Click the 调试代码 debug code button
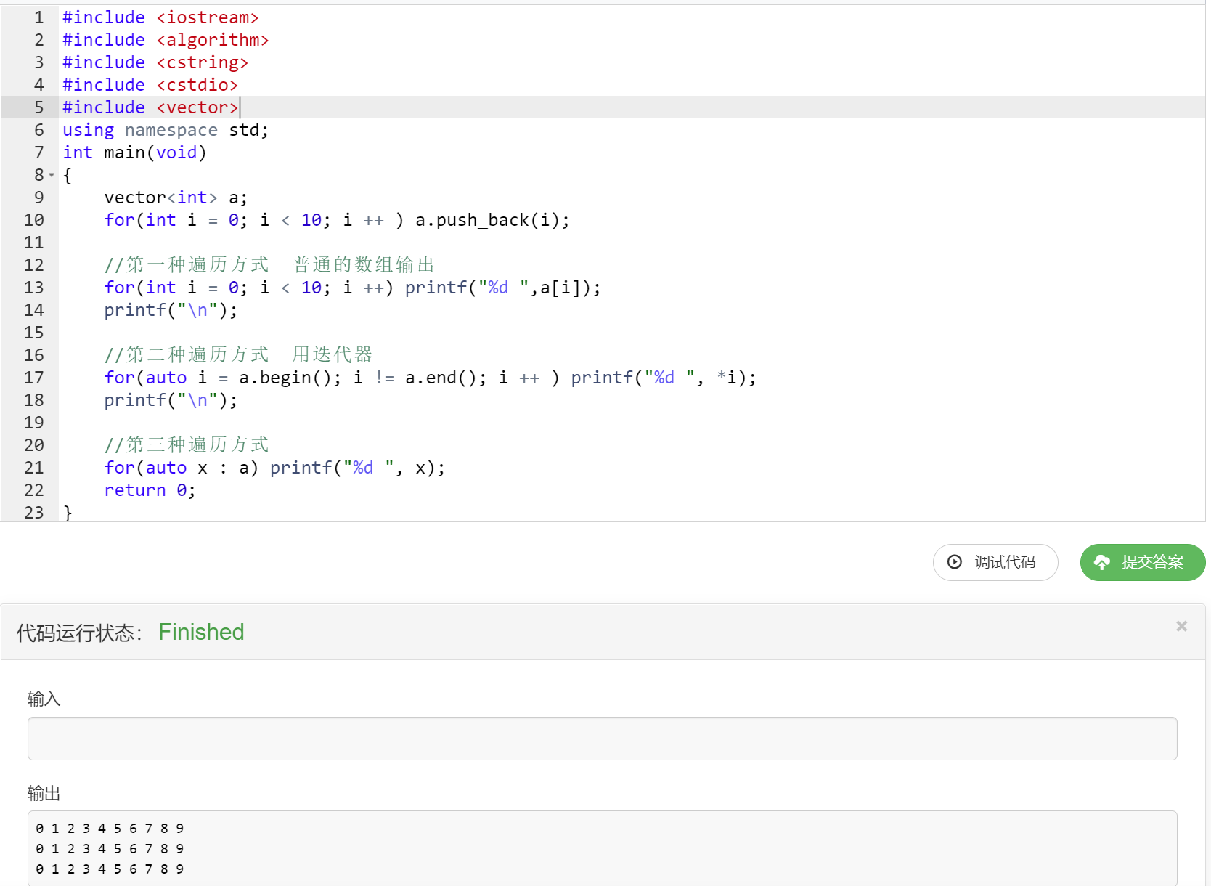Viewport: 1211px width, 886px height. 995,562
